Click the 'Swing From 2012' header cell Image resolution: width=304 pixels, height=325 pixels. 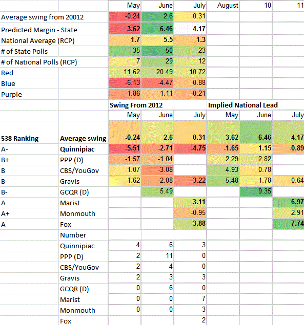point(141,105)
